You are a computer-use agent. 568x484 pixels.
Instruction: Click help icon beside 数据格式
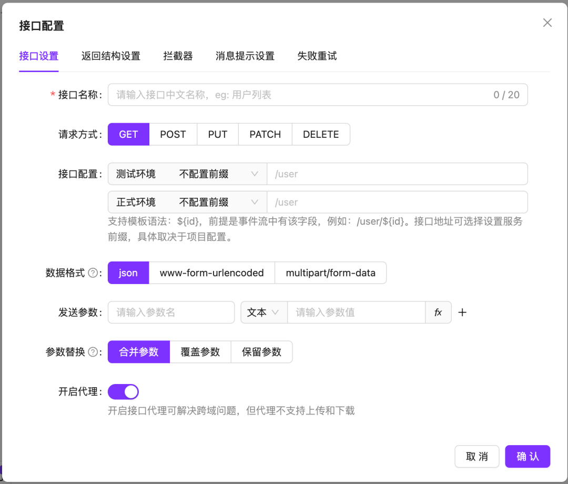coord(93,273)
